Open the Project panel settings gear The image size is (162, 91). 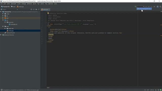pyautogui.click(x=36, y=9)
